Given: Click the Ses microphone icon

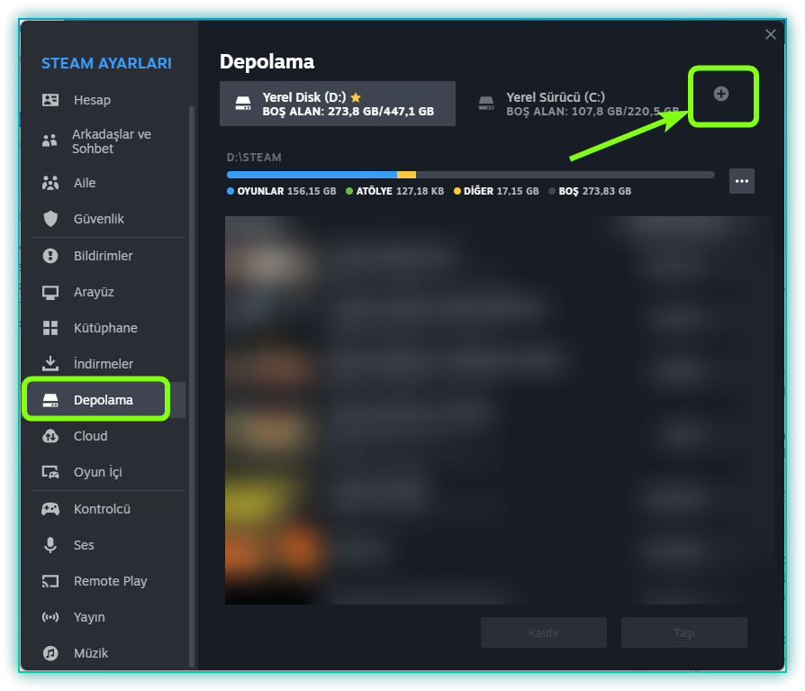Looking at the screenshot, I should point(50,544).
